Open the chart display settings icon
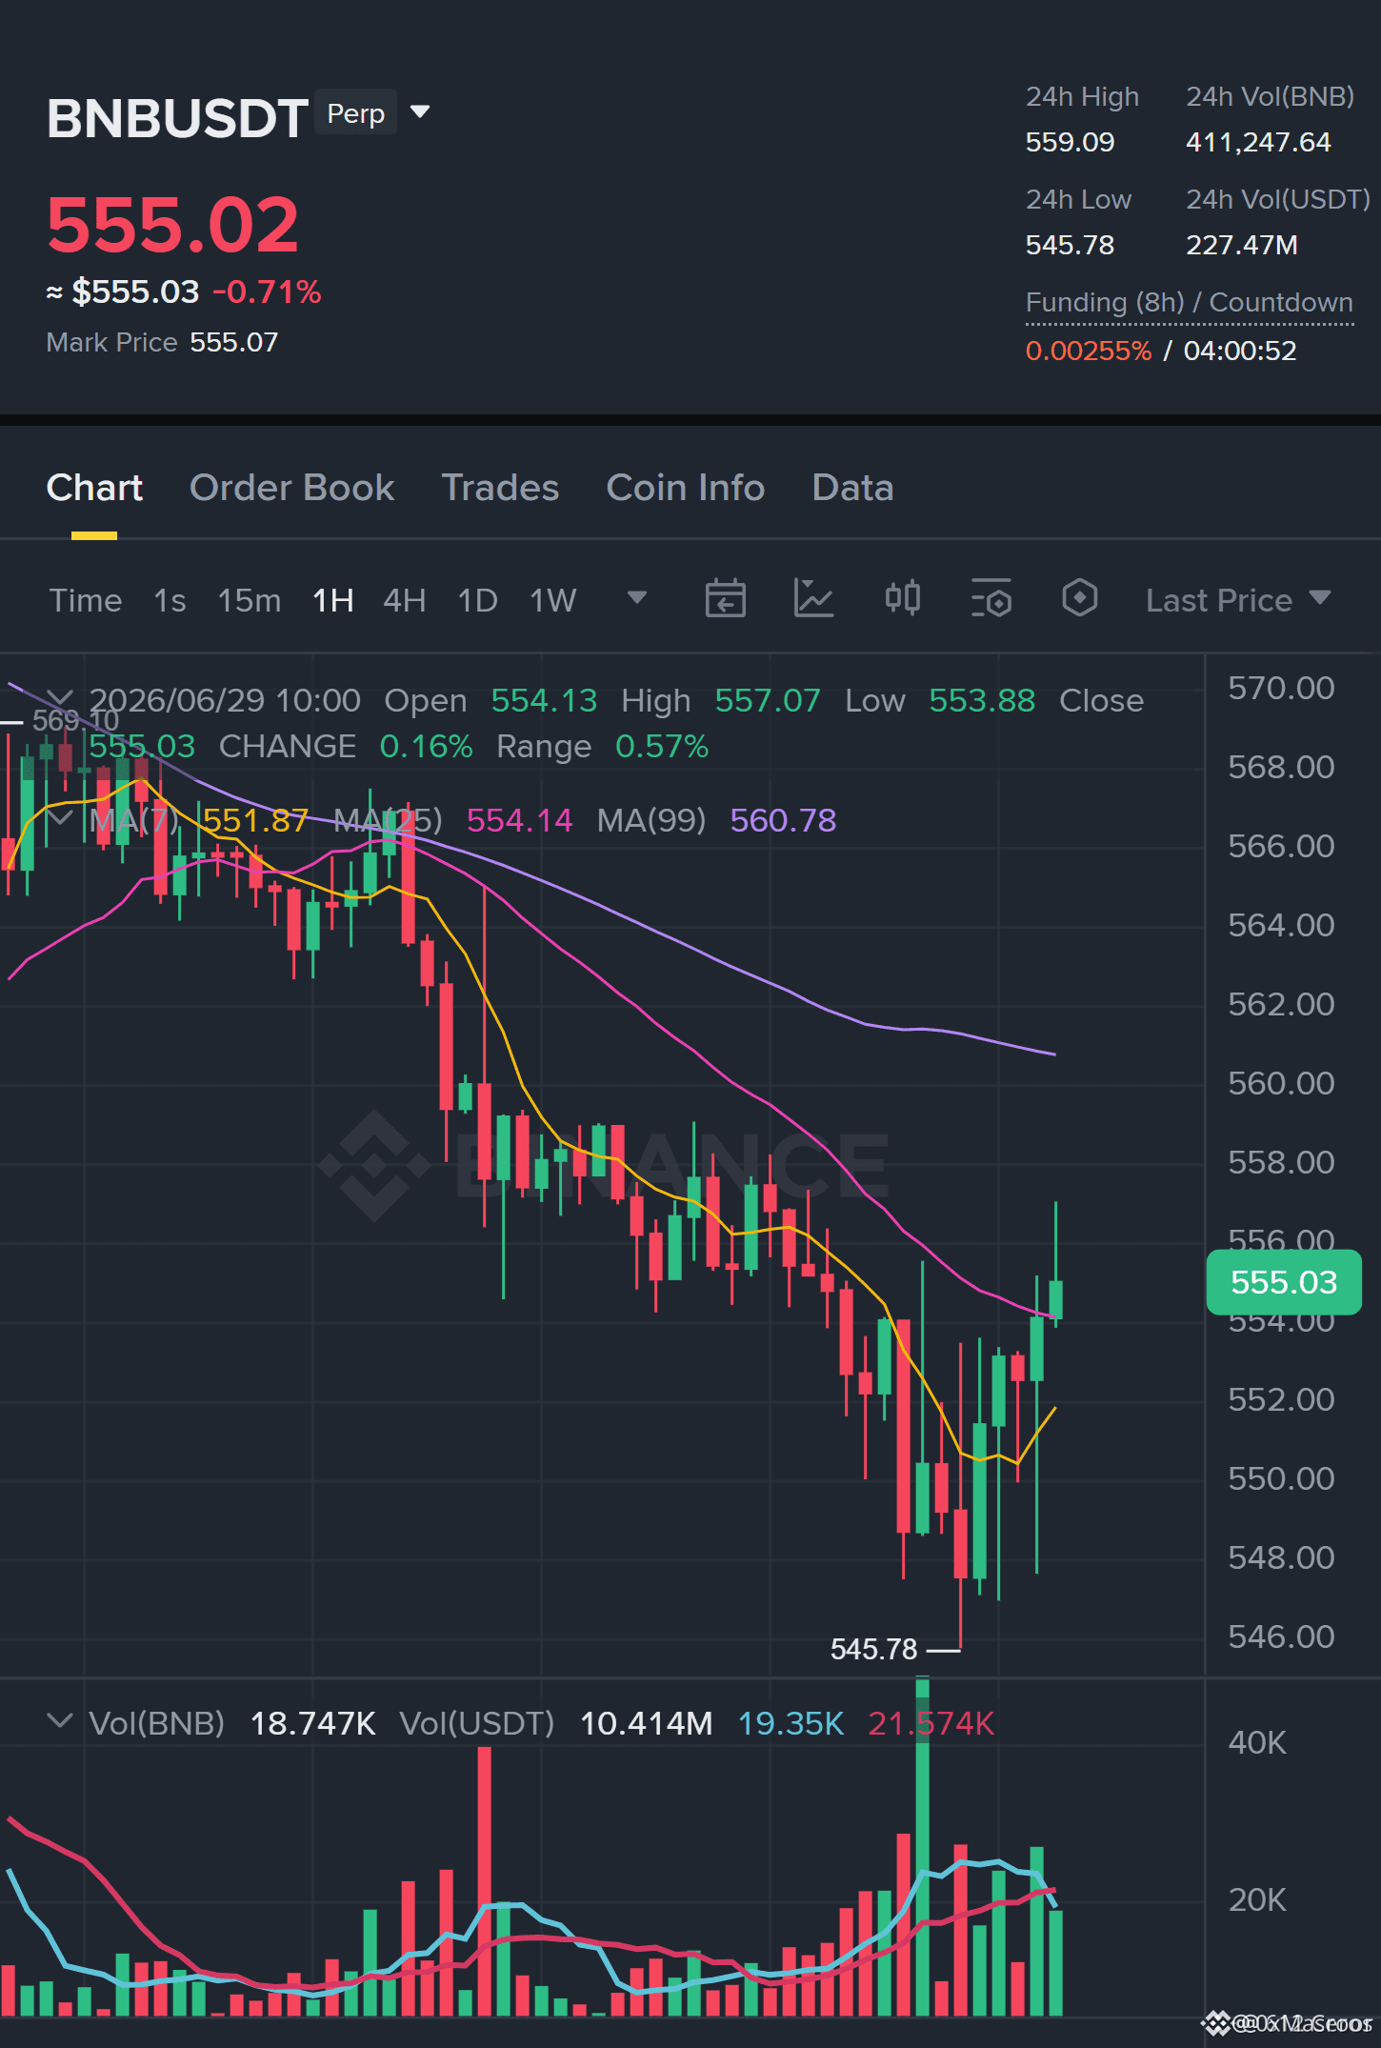The height and width of the screenshot is (2048, 1381). click(991, 598)
